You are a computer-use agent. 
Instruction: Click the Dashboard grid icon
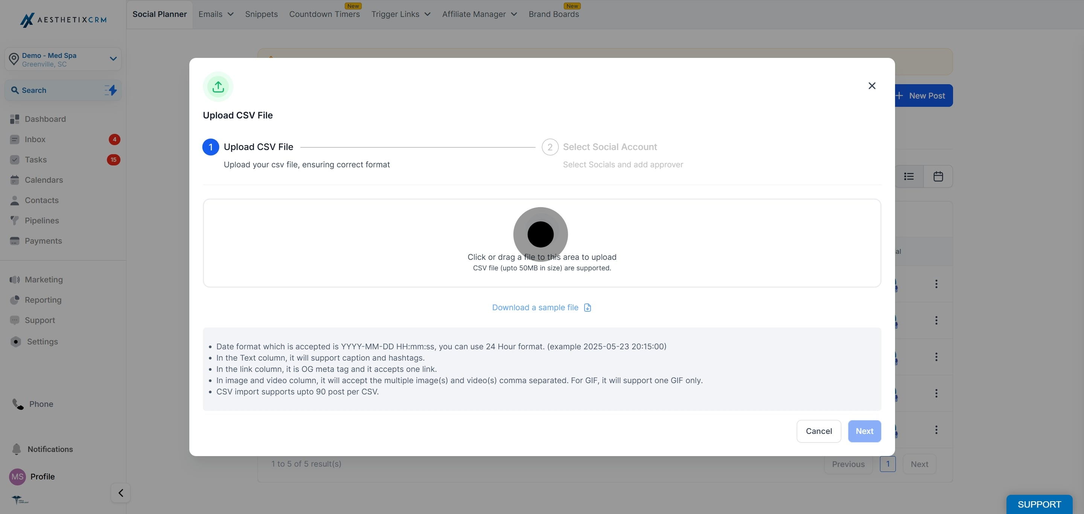(x=15, y=119)
